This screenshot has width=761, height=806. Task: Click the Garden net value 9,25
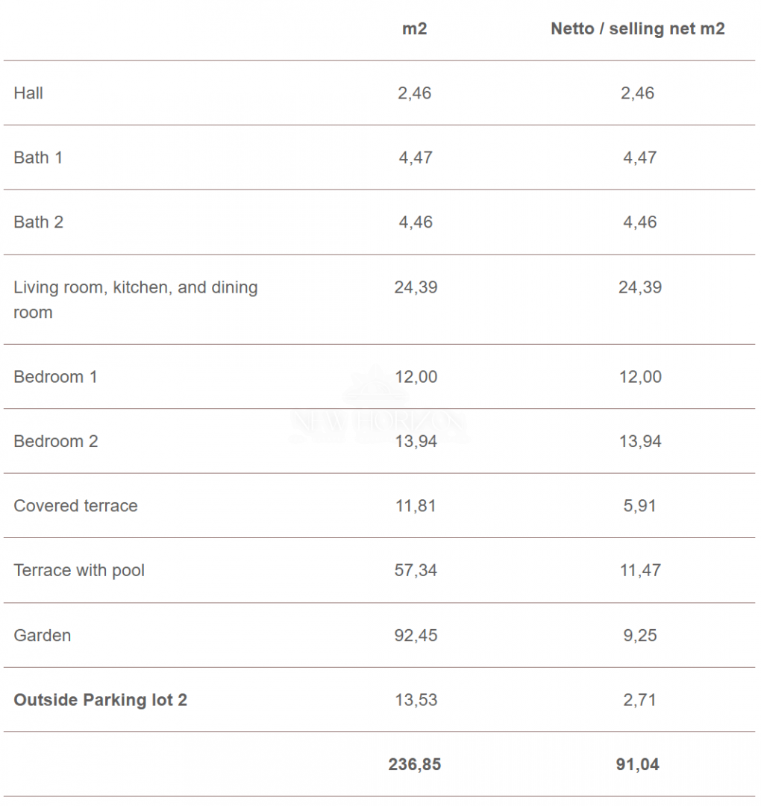click(x=638, y=636)
